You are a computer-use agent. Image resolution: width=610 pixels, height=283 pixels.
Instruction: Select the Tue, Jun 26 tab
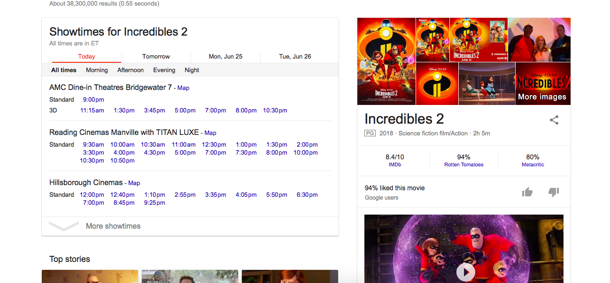(x=295, y=57)
